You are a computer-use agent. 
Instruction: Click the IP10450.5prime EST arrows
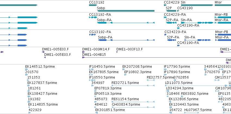tap(91, 69)
